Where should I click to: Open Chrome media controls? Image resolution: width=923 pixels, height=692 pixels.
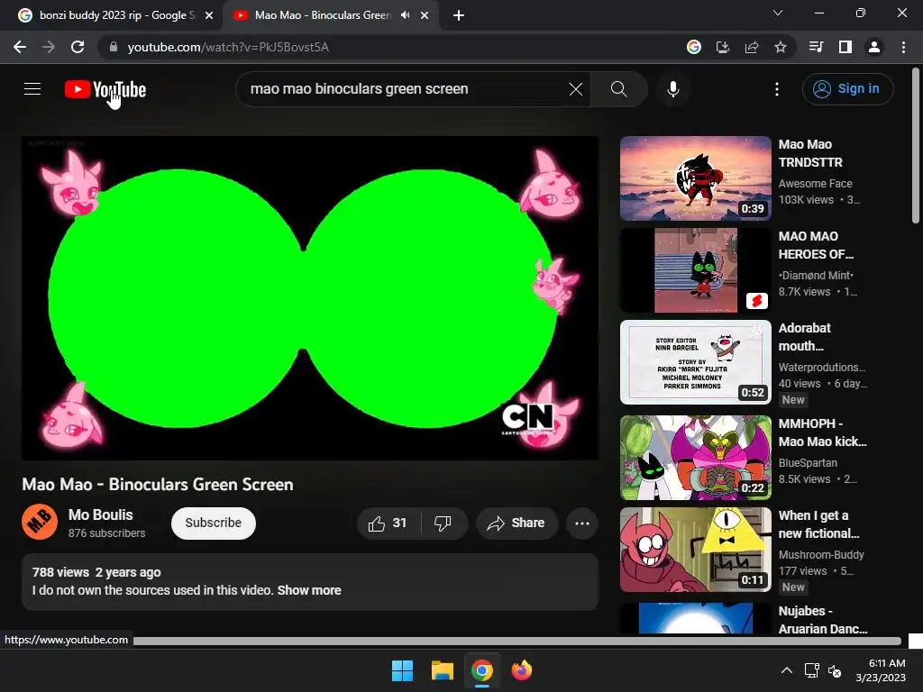tap(816, 47)
